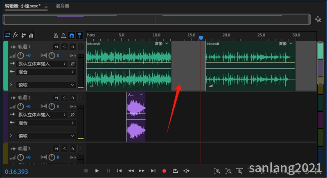
Task: Mute 轨道 2
Action: tap(56, 98)
